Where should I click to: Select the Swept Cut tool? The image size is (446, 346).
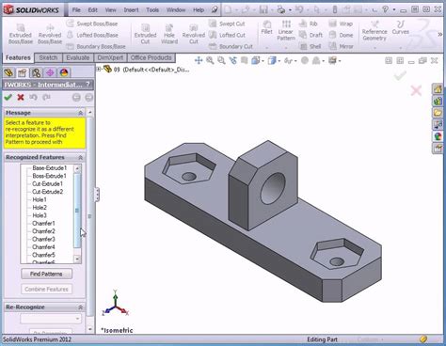(227, 24)
